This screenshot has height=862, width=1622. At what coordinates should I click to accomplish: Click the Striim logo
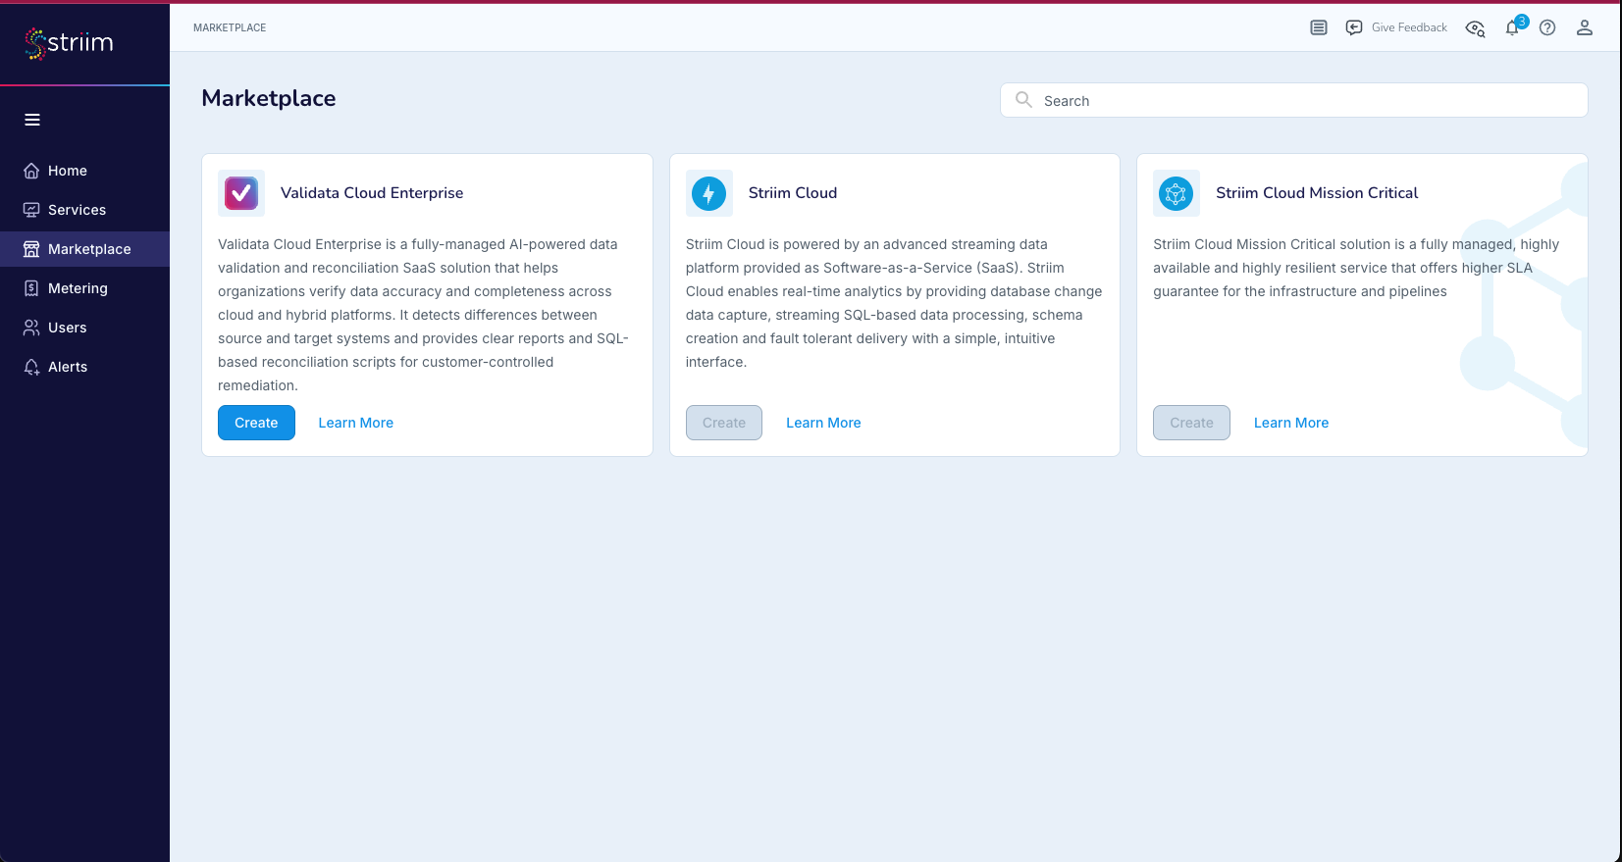click(69, 43)
